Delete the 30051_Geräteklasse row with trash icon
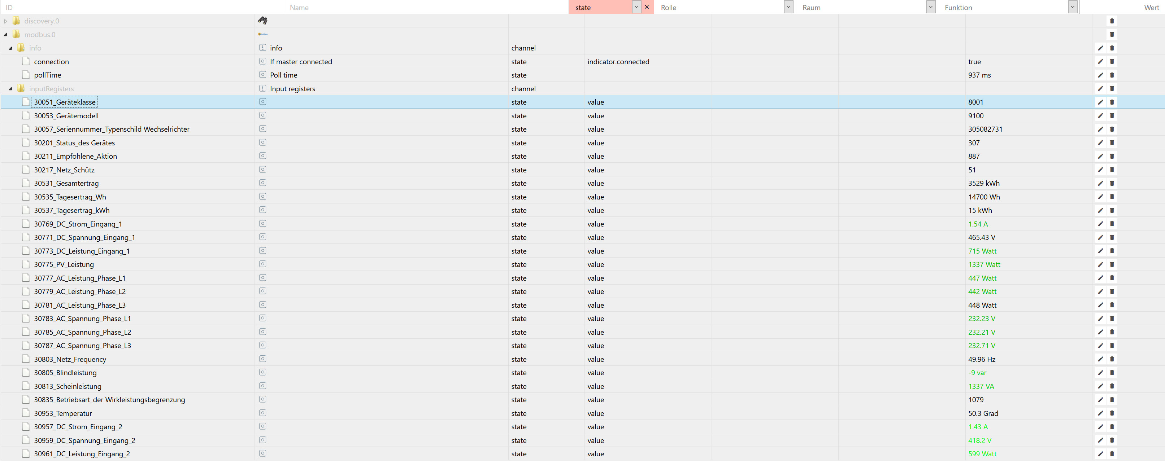 click(x=1112, y=102)
